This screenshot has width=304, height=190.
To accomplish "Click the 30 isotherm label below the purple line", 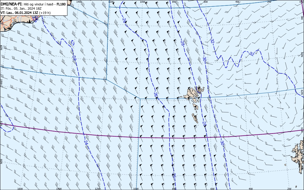I will [222, 143].
